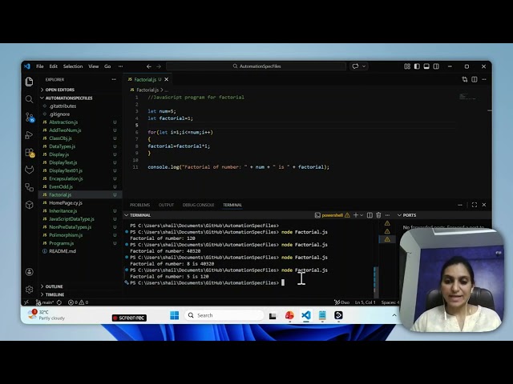Open the GitLab cat icon view
This screenshot has width=513, height=384.
[29, 170]
